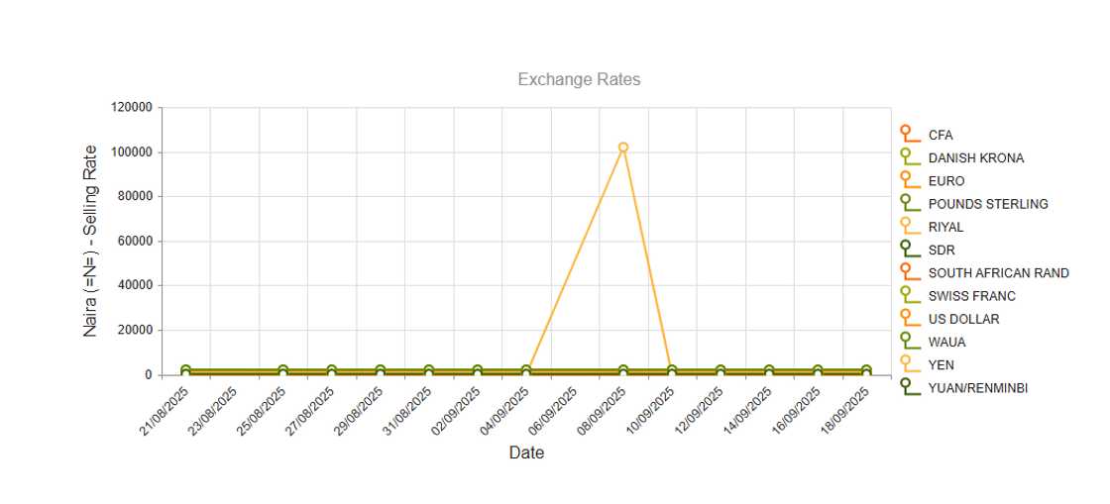1110x504 pixels.
Task: Click the POUNDS STERLING legend marker icon
Action: coord(909,204)
